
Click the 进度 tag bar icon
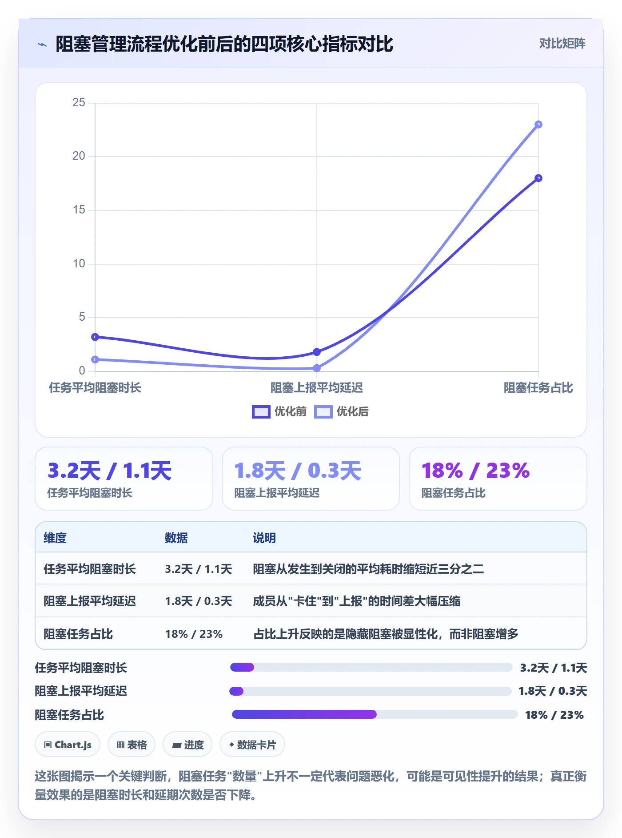click(176, 745)
